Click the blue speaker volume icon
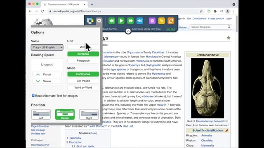264x148 pixels. pos(139,21)
